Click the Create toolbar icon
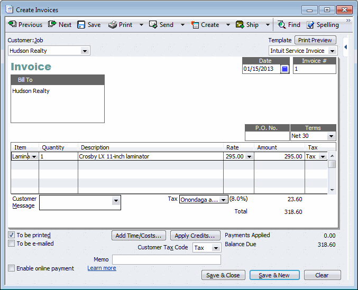Screen dimensions: 358x290 (x=195, y=25)
